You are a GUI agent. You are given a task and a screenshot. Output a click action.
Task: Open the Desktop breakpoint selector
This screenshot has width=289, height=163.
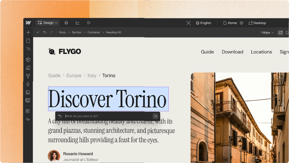click(x=257, y=23)
